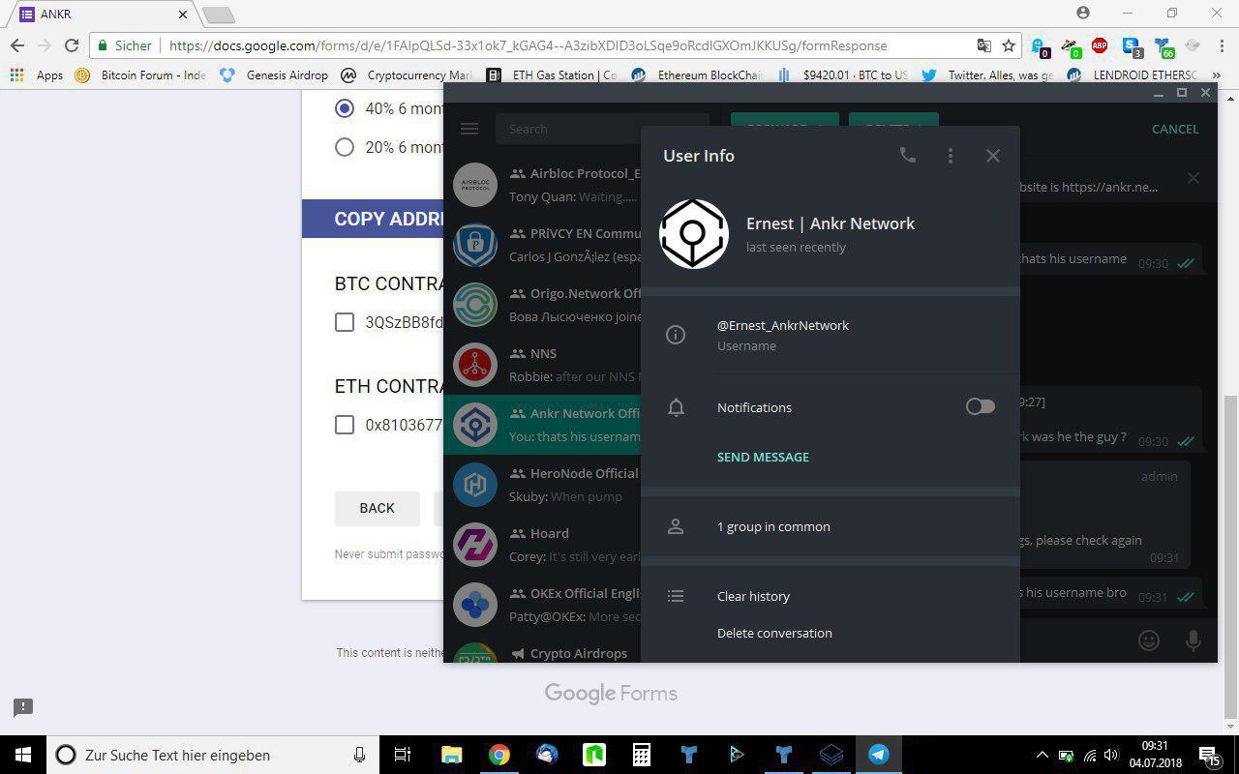1239x774 pixels.
Task: Reload the Chrome page
Action: tap(72, 45)
